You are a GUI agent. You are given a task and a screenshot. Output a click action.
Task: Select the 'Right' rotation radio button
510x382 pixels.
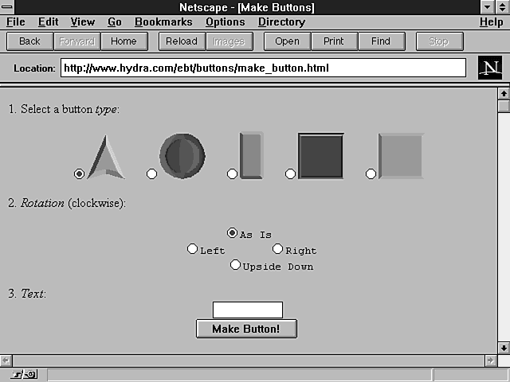click(x=277, y=249)
